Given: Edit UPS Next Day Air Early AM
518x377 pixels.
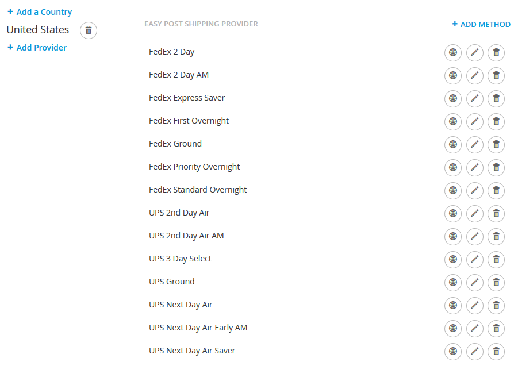Looking at the screenshot, I should [x=475, y=329].
